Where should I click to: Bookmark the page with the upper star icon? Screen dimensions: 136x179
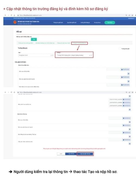pos(132,15)
